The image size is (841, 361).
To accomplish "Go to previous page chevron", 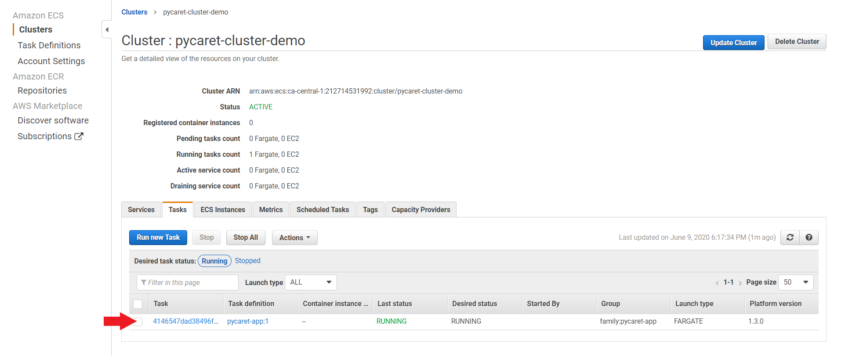I will click(x=717, y=283).
